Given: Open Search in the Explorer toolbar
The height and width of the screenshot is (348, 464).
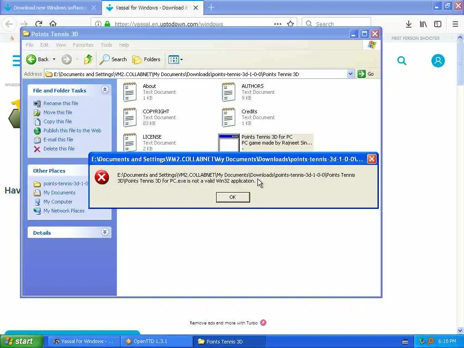Looking at the screenshot, I should coord(113,59).
